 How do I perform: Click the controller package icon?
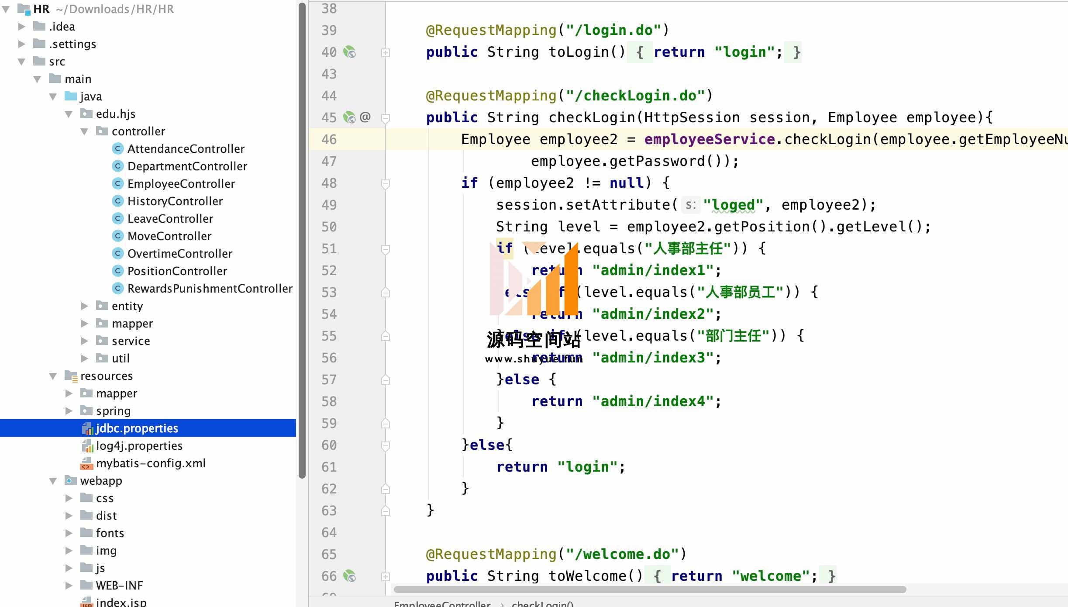pos(102,131)
